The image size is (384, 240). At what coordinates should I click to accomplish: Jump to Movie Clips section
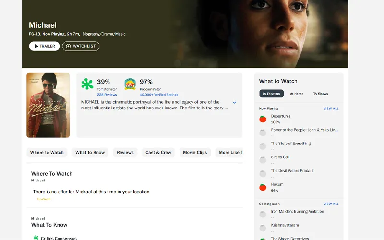click(195, 152)
